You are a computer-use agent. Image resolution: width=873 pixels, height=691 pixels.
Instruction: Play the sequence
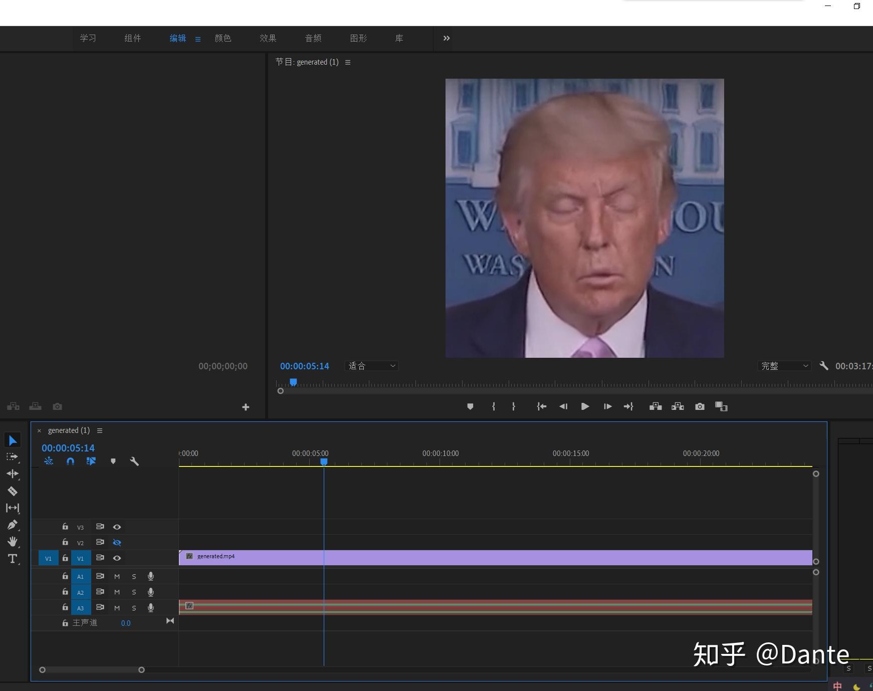[x=585, y=406]
